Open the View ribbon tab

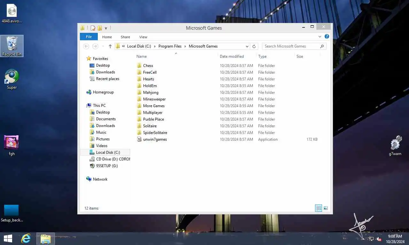pos(143,37)
